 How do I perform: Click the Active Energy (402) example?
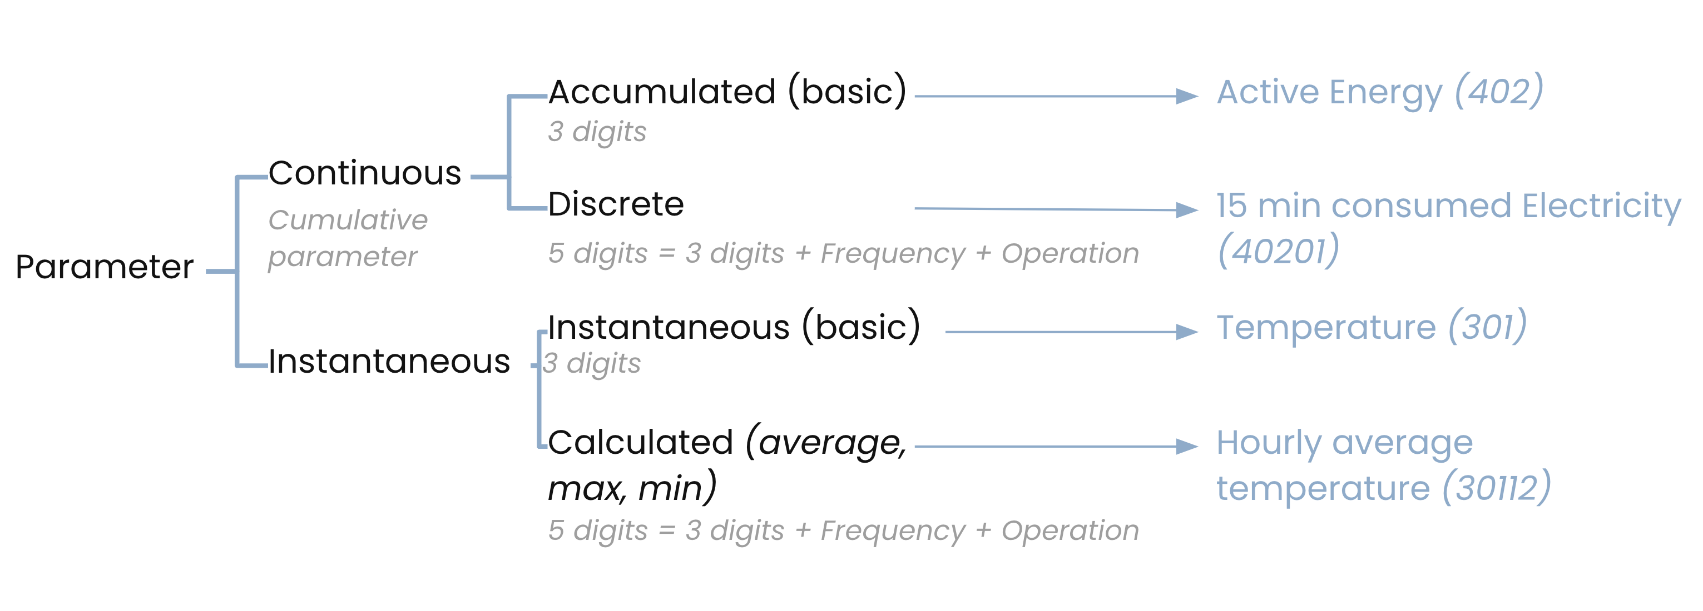(1380, 92)
